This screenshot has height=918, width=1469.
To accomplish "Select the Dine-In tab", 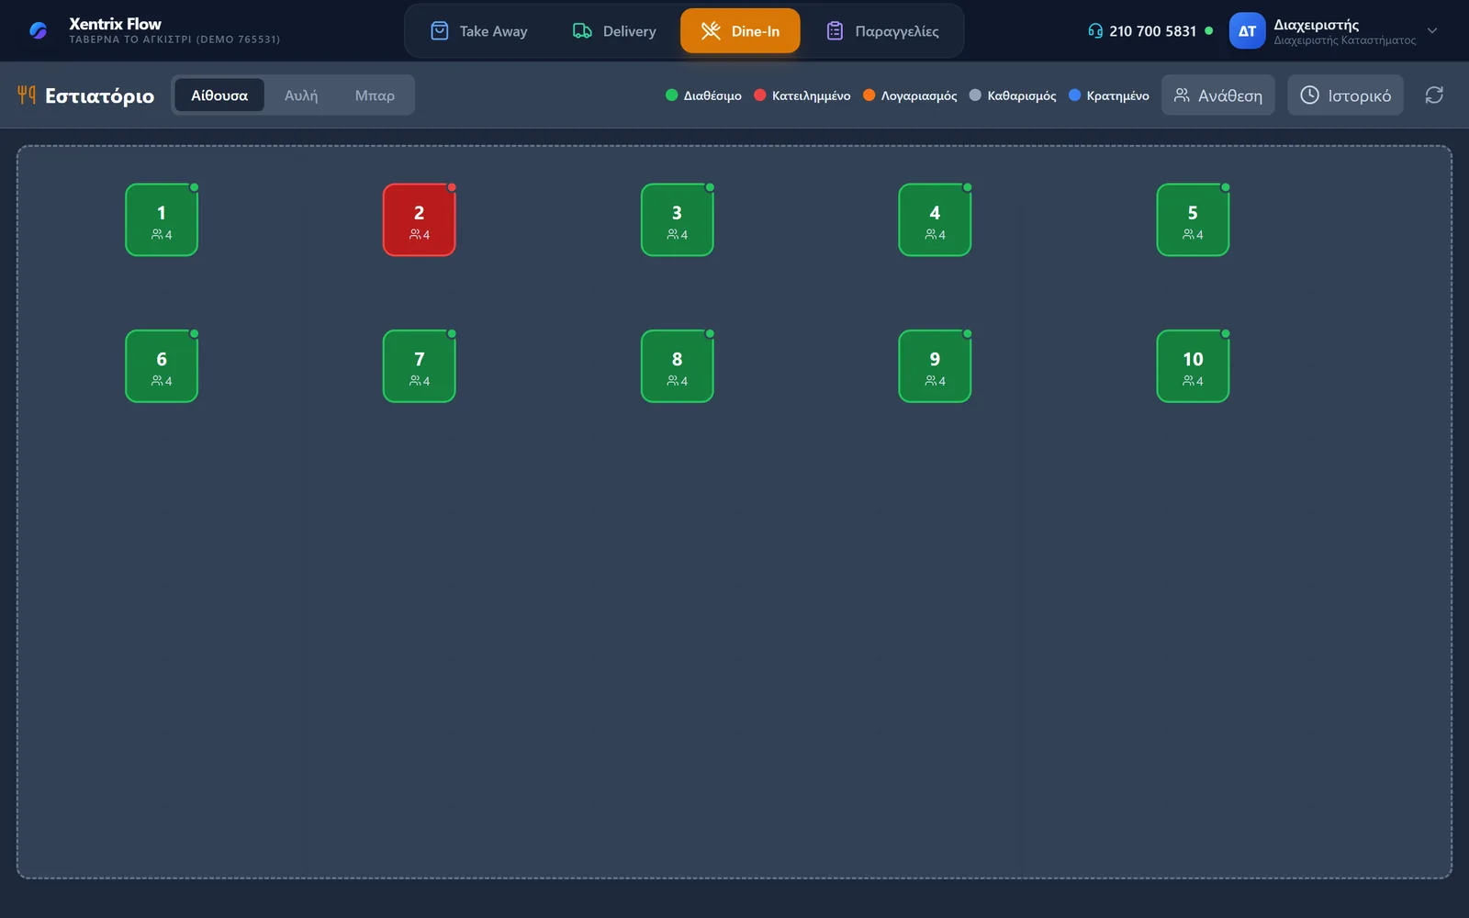I will [x=740, y=31].
